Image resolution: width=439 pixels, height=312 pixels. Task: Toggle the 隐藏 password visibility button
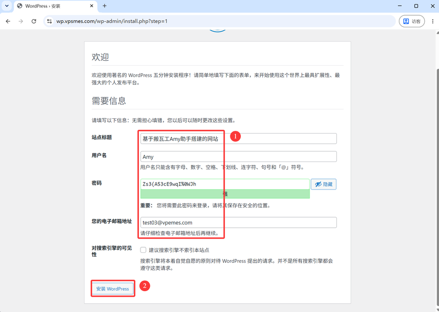pyautogui.click(x=323, y=184)
